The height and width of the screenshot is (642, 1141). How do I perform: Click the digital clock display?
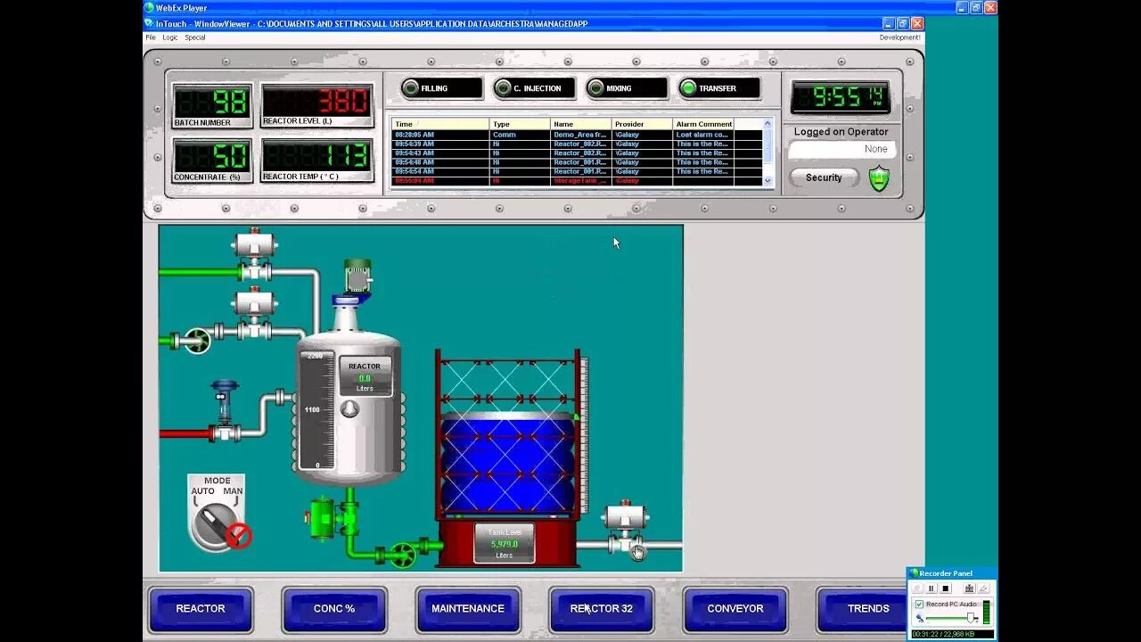click(x=840, y=97)
